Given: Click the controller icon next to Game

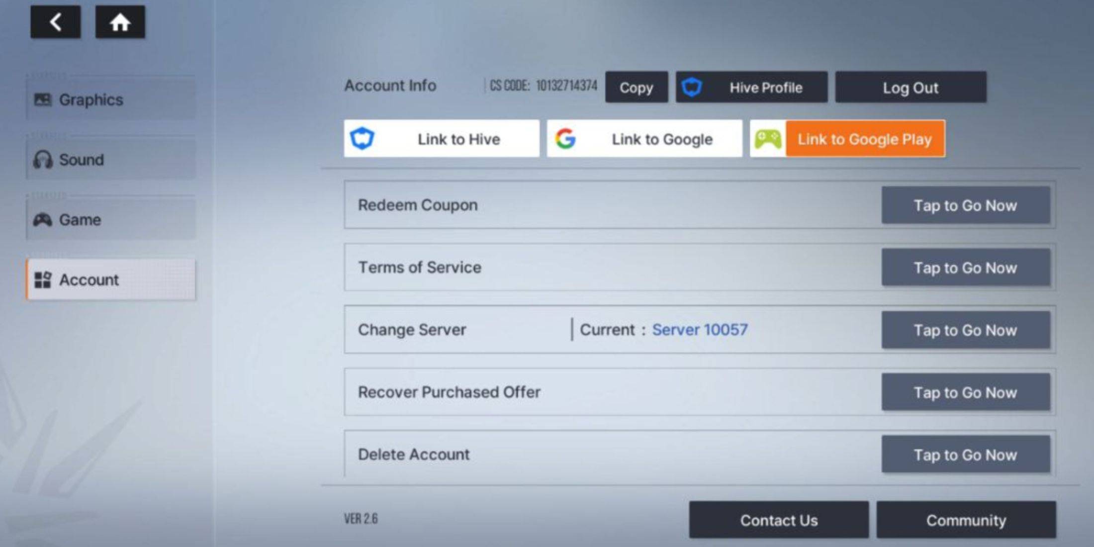Looking at the screenshot, I should click(x=43, y=220).
